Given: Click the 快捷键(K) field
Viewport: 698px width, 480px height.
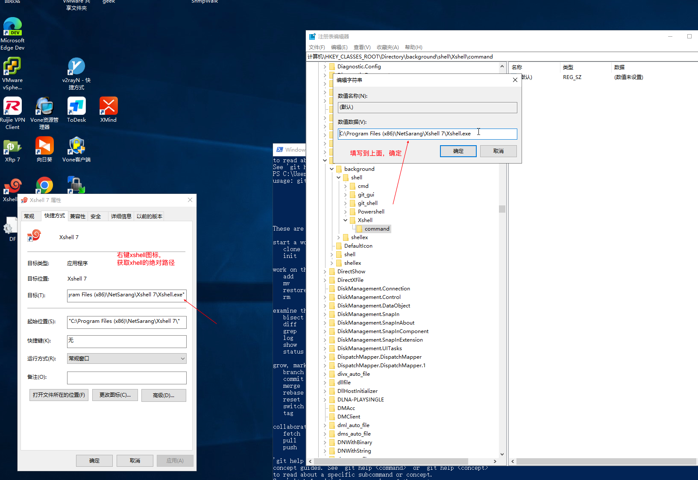Looking at the screenshot, I should (127, 341).
